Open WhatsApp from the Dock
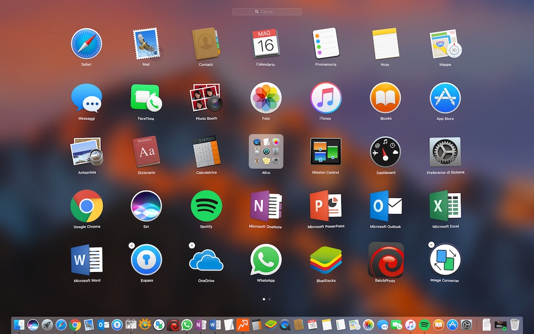The height and width of the screenshot is (334, 534). pos(186,325)
